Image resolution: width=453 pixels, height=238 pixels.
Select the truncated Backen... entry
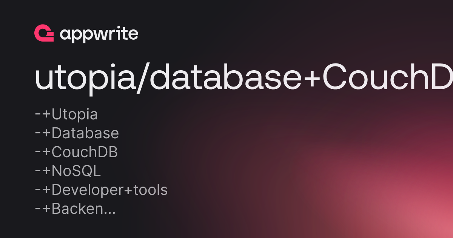point(75,209)
